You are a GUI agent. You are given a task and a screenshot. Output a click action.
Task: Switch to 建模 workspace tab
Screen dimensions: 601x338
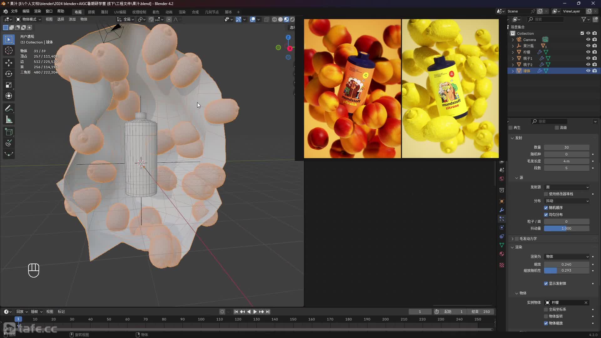point(91,12)
